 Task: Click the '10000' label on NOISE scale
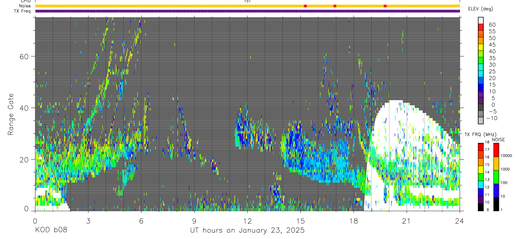[x=506, y=156]
